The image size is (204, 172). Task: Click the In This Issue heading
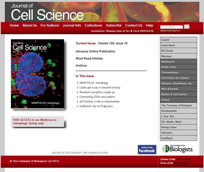point(85,76)
